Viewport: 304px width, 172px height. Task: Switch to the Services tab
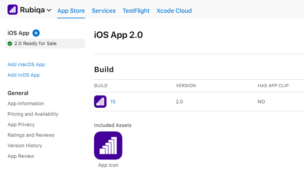click(x=103, y=11)
